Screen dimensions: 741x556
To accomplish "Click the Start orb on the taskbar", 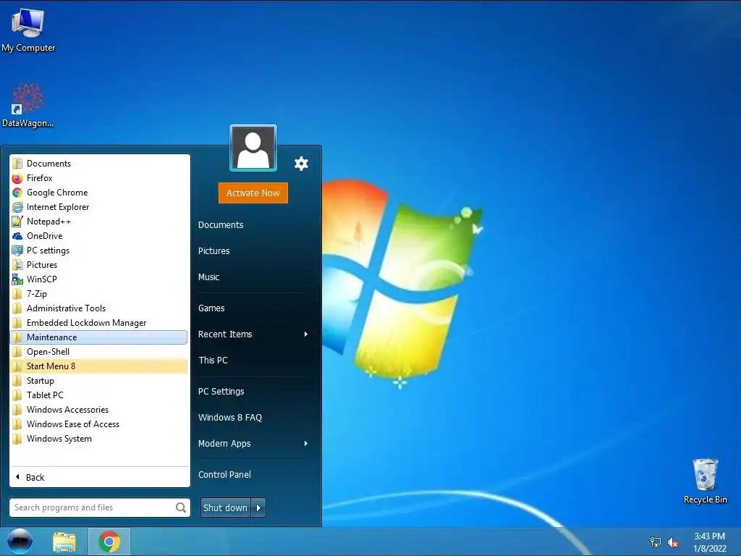I will [20, 542].
